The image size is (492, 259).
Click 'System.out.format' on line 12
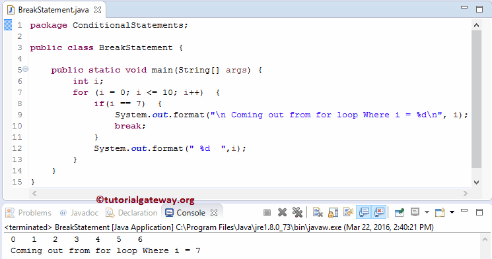click(139, 148)
